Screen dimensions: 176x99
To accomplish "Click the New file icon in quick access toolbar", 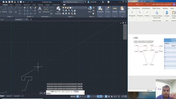I will pyautogui.click(x=4, y=2).
